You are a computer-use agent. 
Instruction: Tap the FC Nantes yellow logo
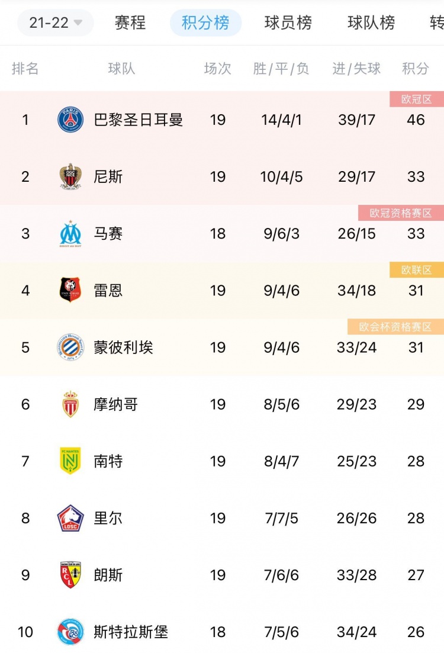point(70,461)
